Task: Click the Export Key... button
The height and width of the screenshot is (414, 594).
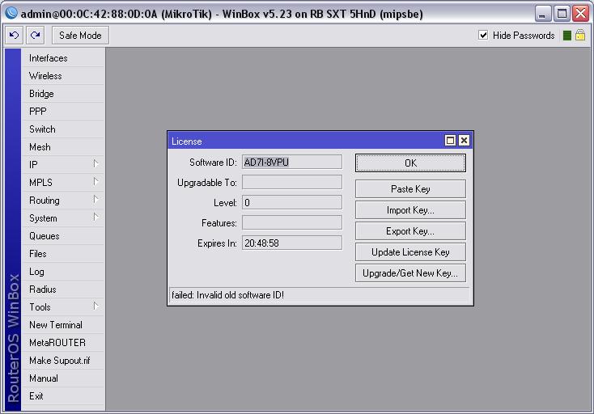Action: (410, 230)
